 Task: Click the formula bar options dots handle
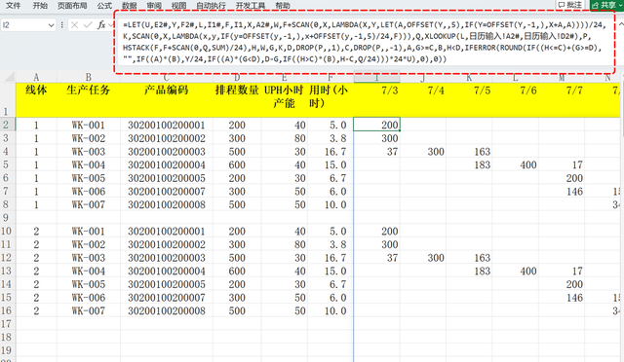(61, 25)
